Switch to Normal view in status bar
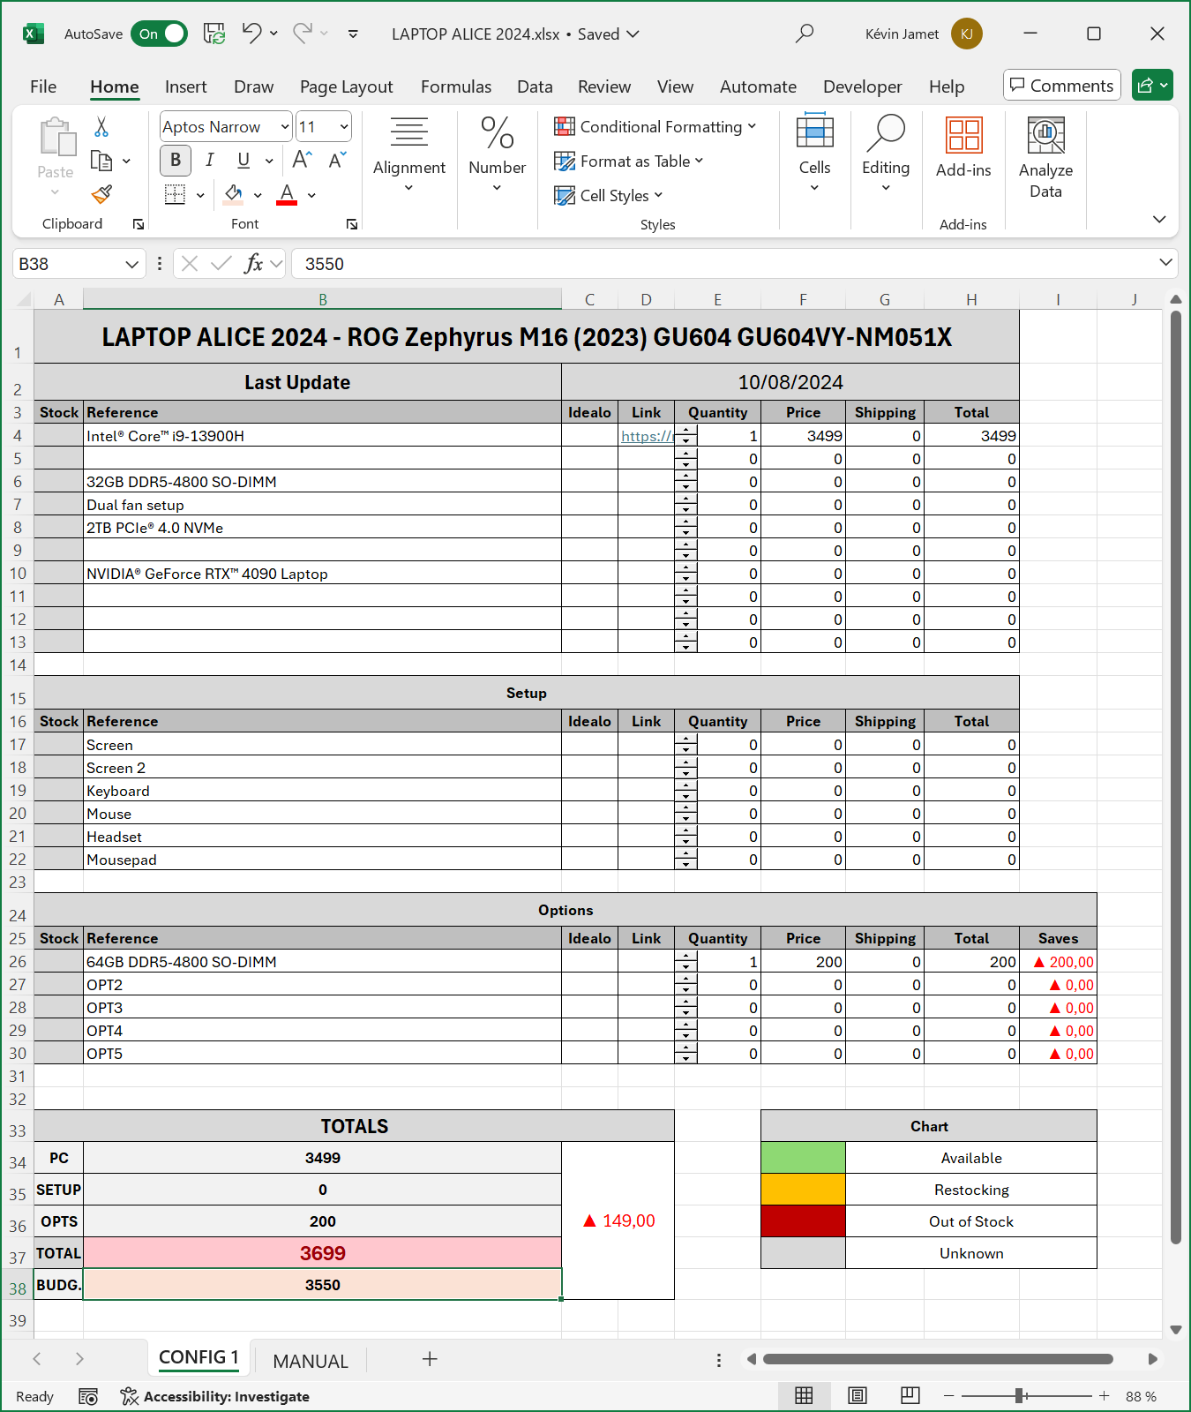 point(804,1395)
